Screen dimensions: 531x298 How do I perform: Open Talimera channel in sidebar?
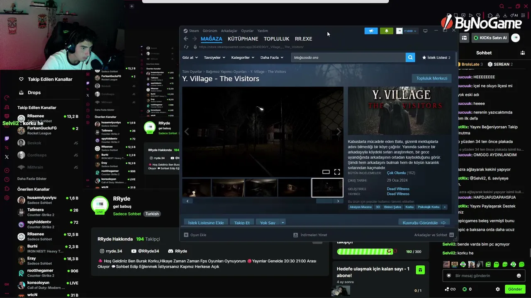[x=48, y=212]
